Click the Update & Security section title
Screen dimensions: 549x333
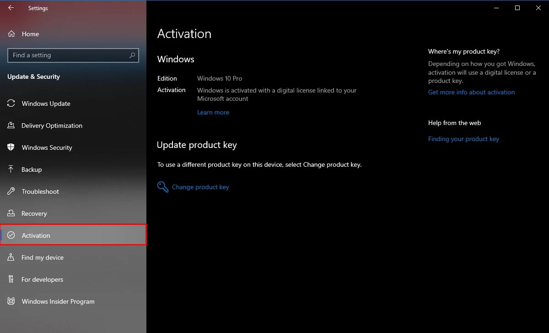33,76
